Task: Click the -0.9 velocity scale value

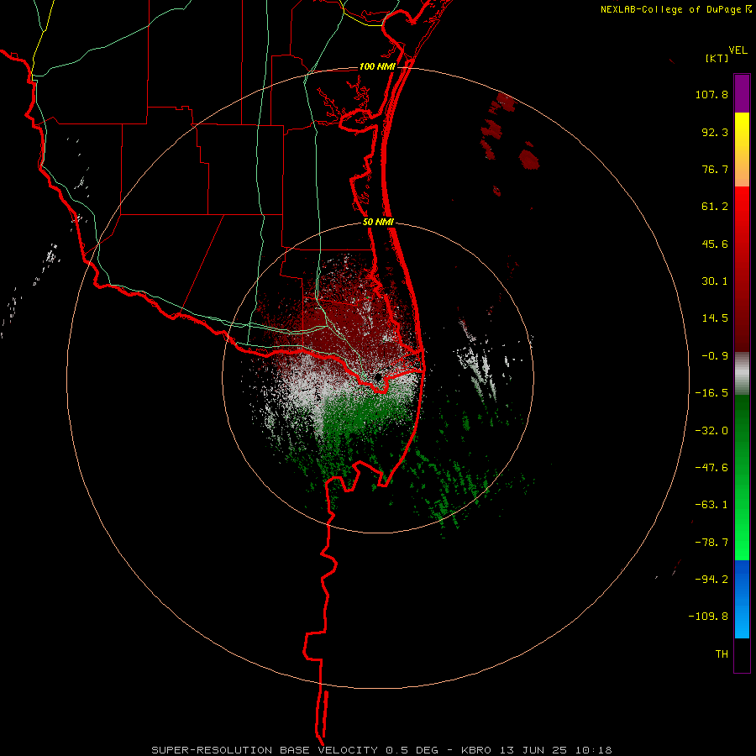Action: click(x=715, y=356)
